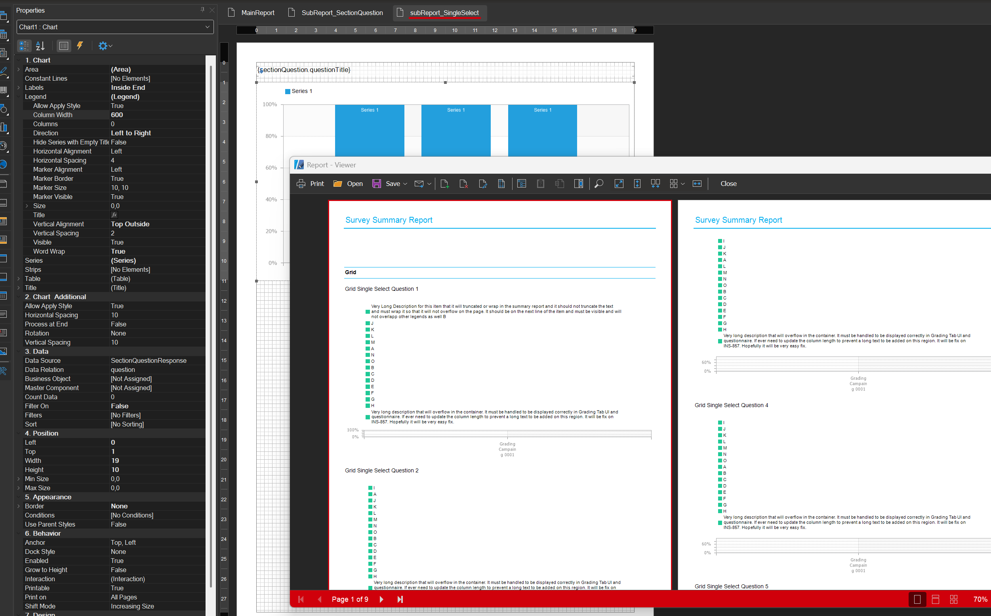Click the Print icon in Report Viewer
Viewport: 991px width, 616px height.
tap(301, 184)
